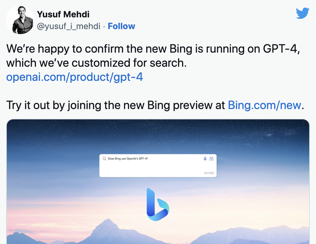The width and height of the screenshot is (316, 244).
Task: Click the 'which we've customized for search' text
Action: 97,63
